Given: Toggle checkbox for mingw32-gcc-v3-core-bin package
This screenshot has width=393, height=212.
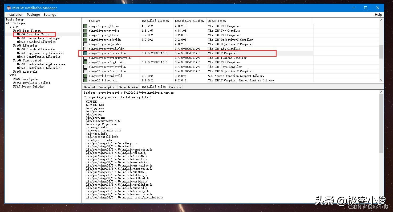Looking at the screenshot, I should click(x=85, y=53).
